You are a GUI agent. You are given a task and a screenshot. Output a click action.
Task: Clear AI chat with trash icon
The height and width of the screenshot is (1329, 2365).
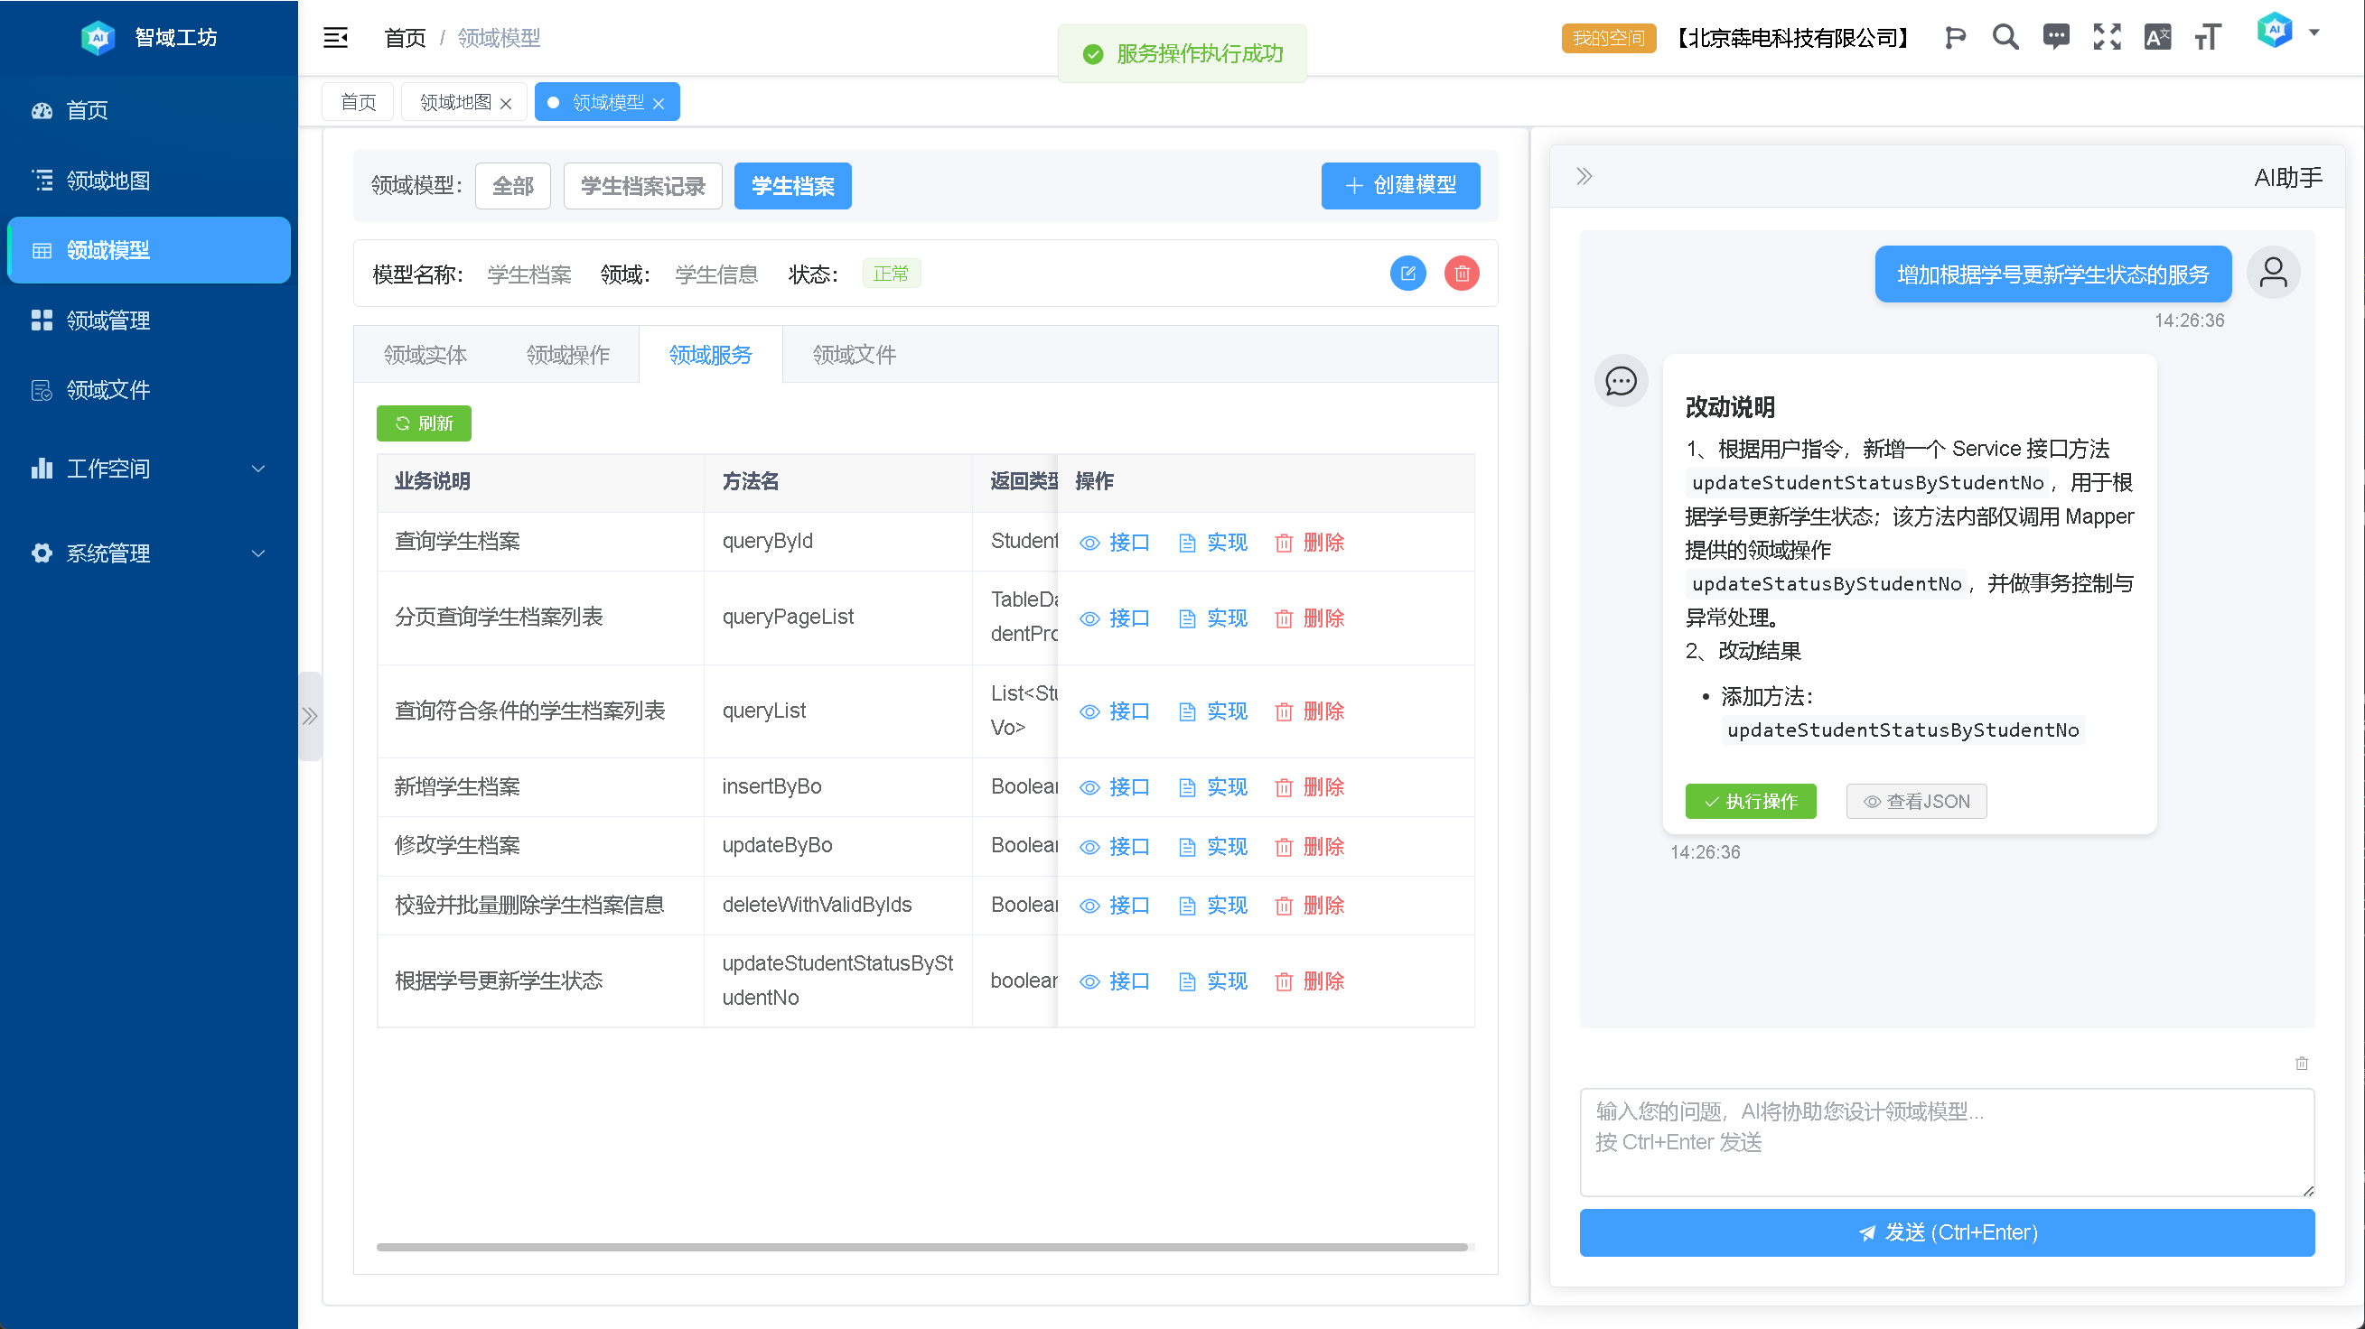click(2301, 1063)
